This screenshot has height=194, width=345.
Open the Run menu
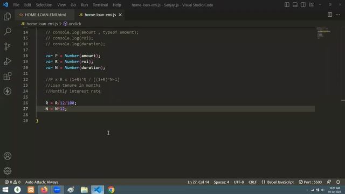coord(84,5)
